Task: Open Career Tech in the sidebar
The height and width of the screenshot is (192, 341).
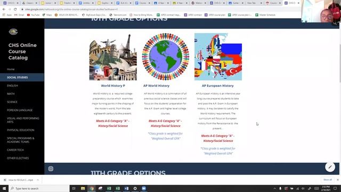Action: pyautogui.click(x=15, y=150)
